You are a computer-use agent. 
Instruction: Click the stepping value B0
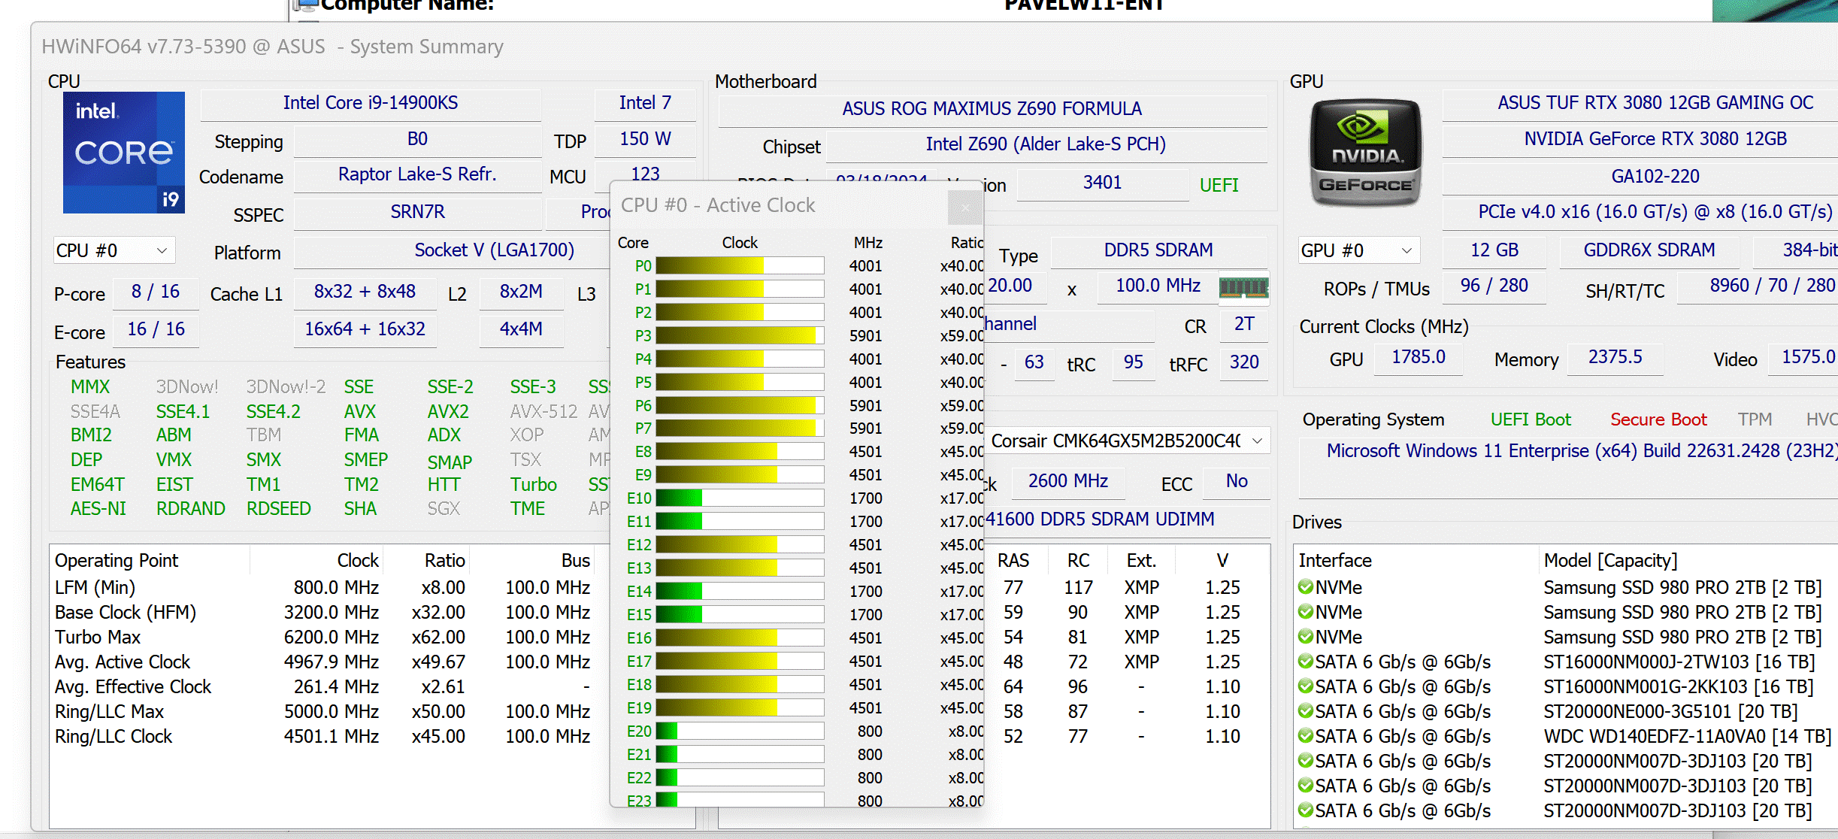417,139
